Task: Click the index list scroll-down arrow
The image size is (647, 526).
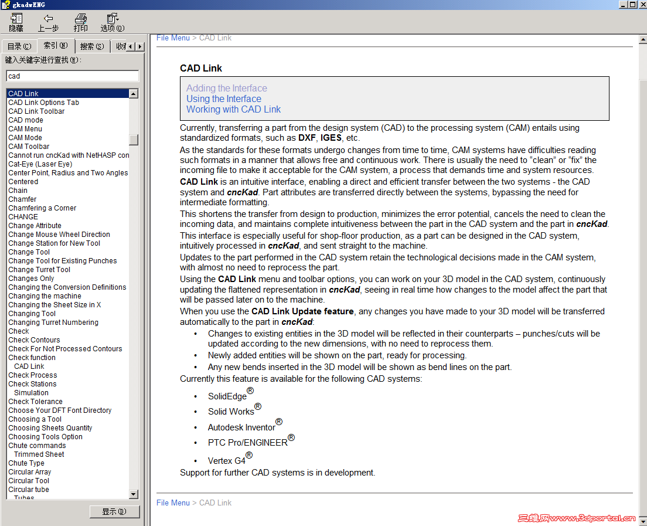Action: click(133, 494)
